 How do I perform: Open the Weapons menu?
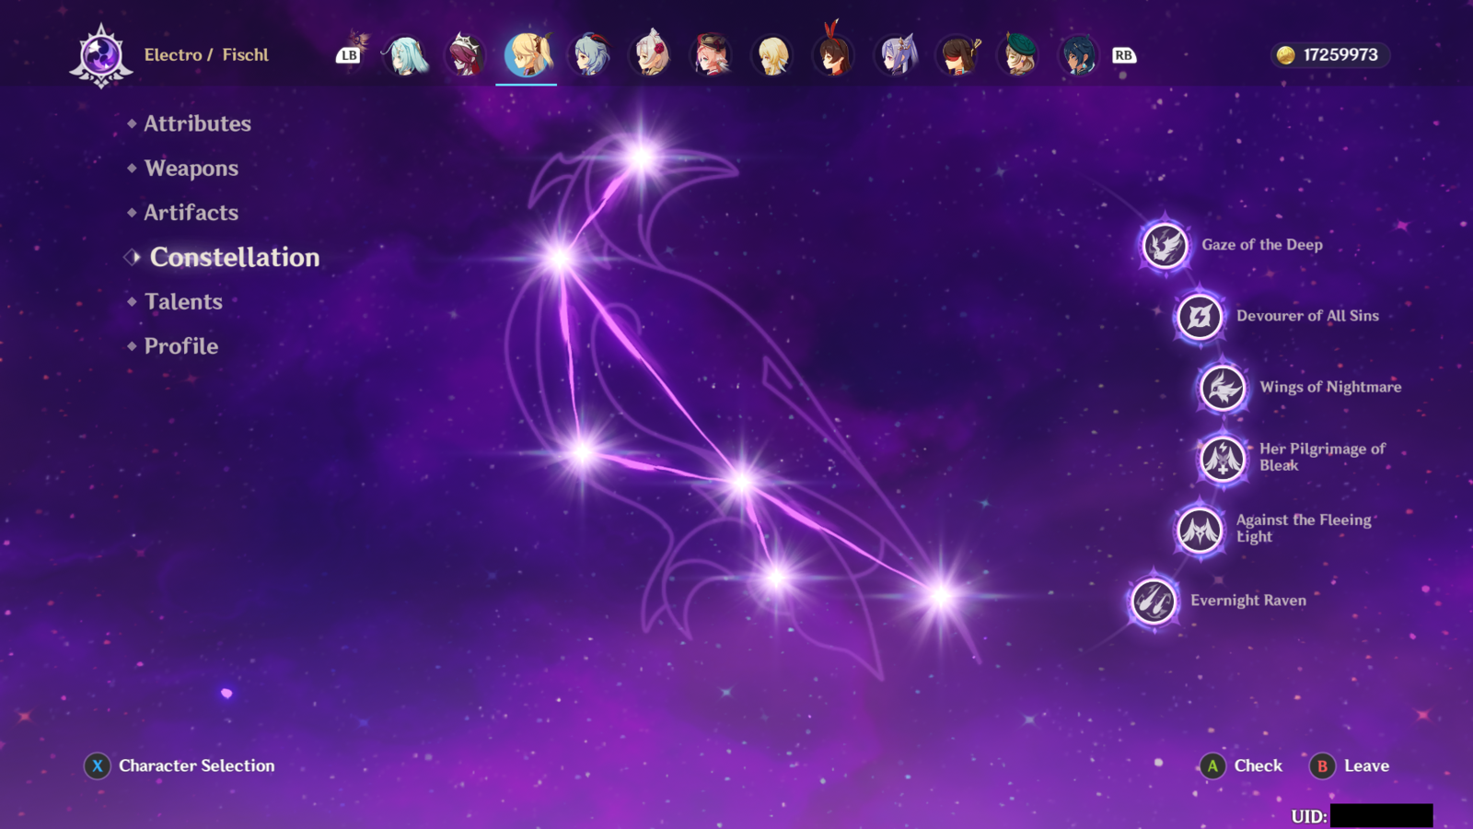(191, 169)
